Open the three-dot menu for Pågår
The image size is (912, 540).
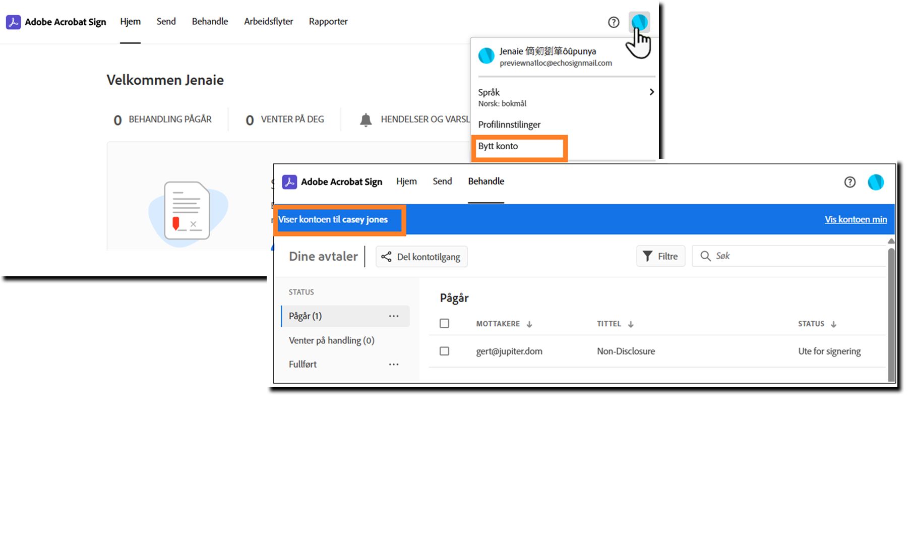[394, 316]
